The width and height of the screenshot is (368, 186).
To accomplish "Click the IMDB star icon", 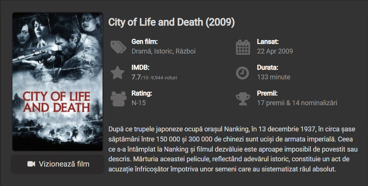I will tap(118, 73).
